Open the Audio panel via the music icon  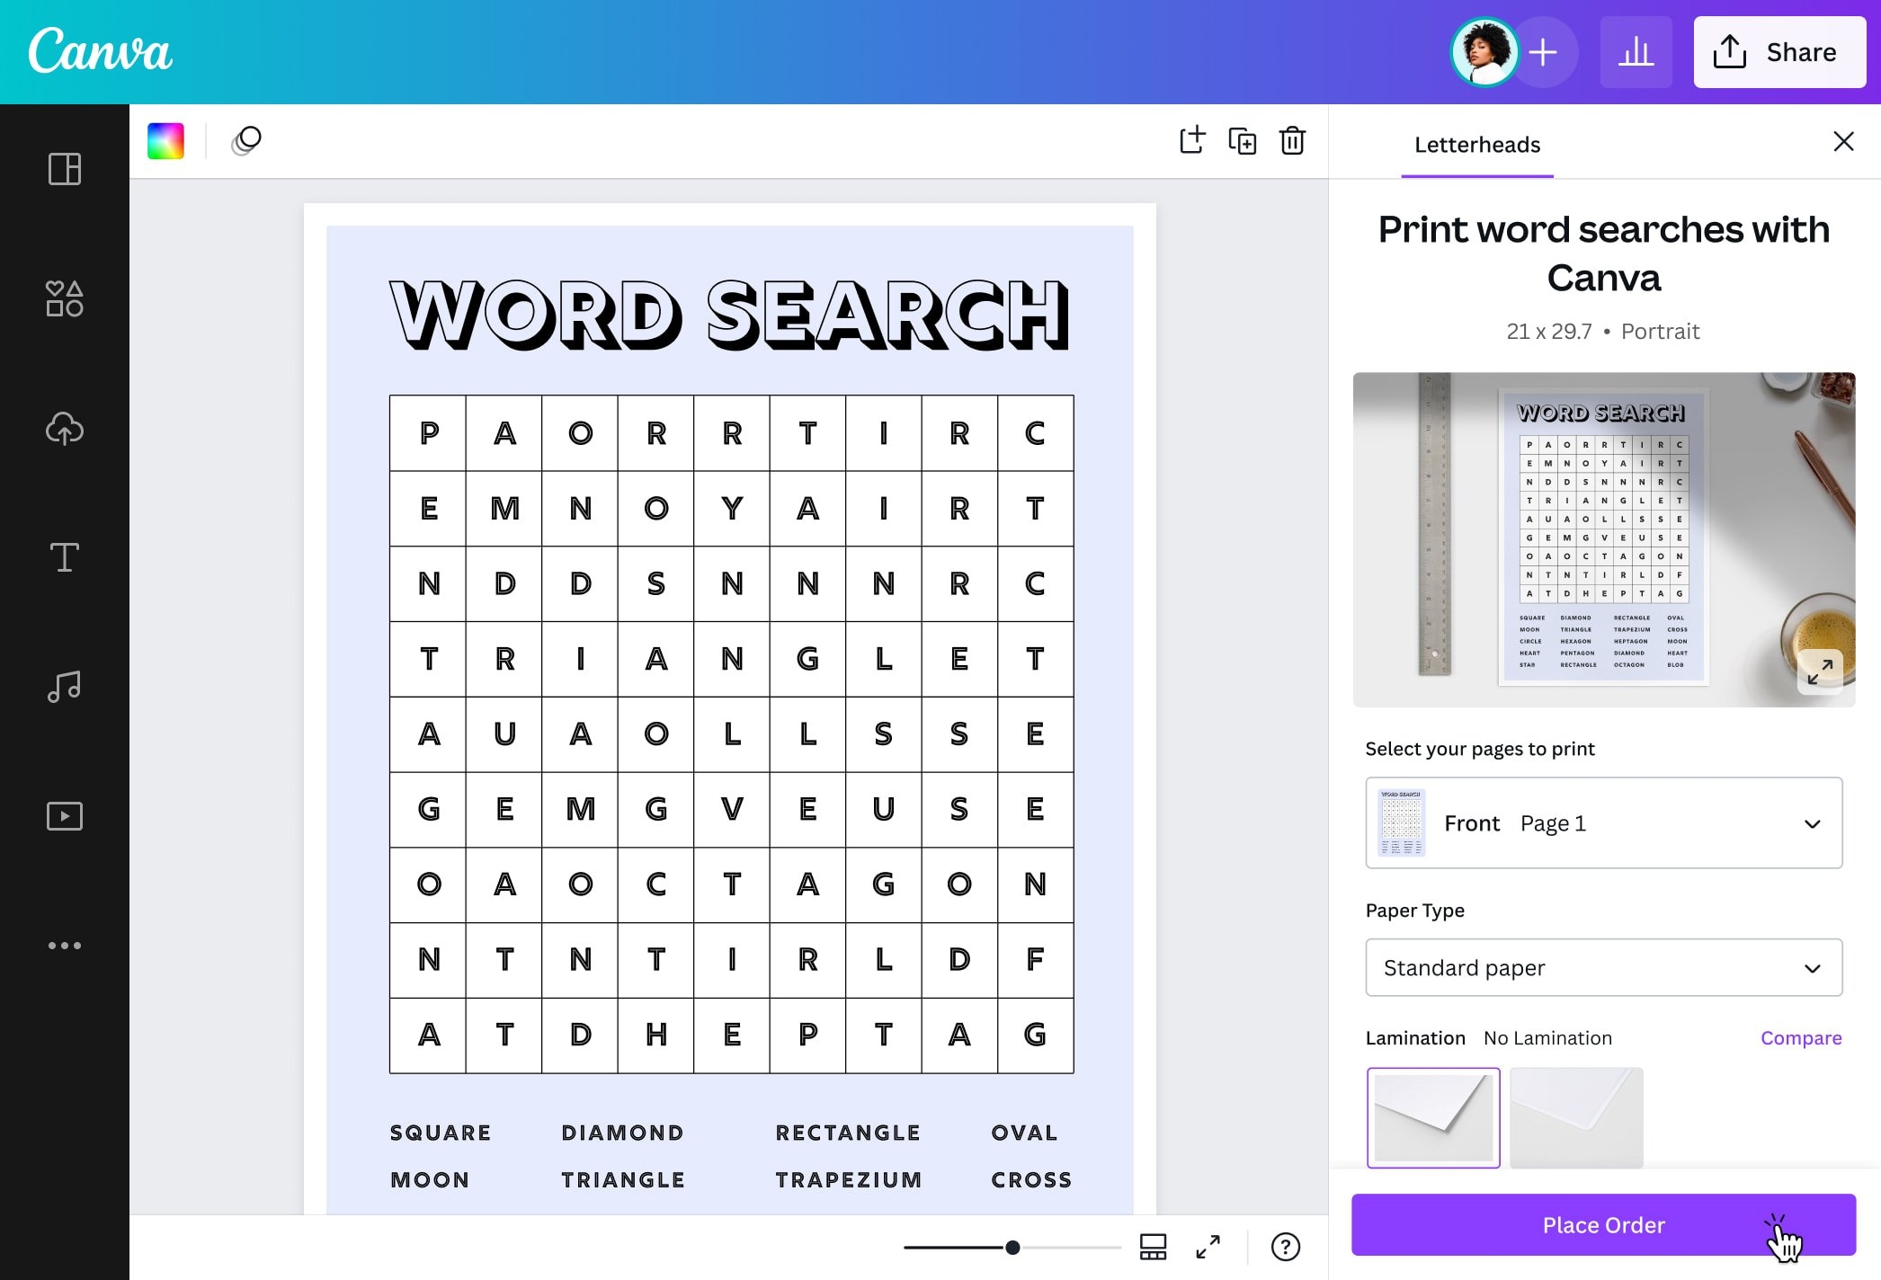coord(64,686)
